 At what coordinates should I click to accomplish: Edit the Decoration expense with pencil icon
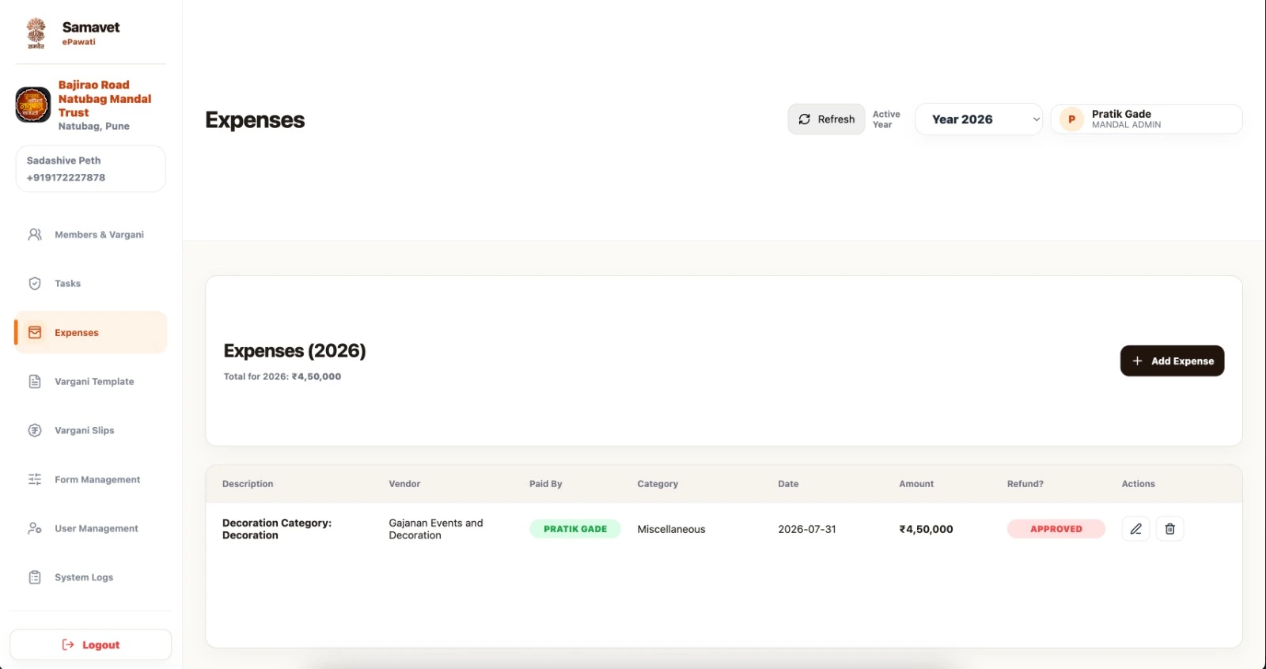click(x=1135, y=529)
